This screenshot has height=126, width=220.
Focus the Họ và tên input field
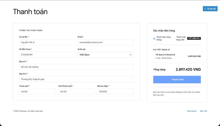click(x=47, y=42)
